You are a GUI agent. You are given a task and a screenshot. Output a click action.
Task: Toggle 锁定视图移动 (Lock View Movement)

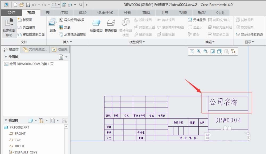[x=9, y=27]
